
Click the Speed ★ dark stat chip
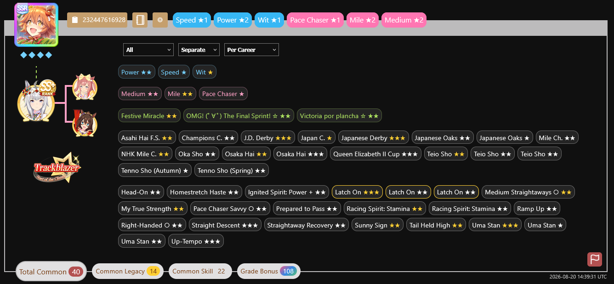tap(174, 72)
